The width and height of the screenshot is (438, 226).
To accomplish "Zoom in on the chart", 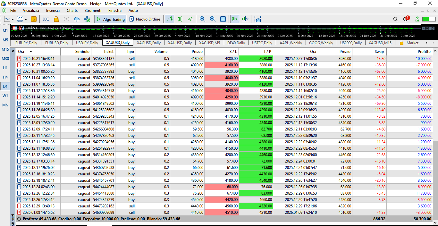I will pos(202,19).
